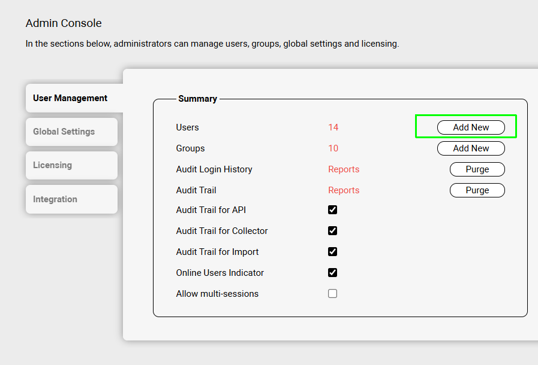Enable the Allow multi-sessions checkbox
Image resolution: width=538 pixels, height=365 pixels.
tap(332, 294)
